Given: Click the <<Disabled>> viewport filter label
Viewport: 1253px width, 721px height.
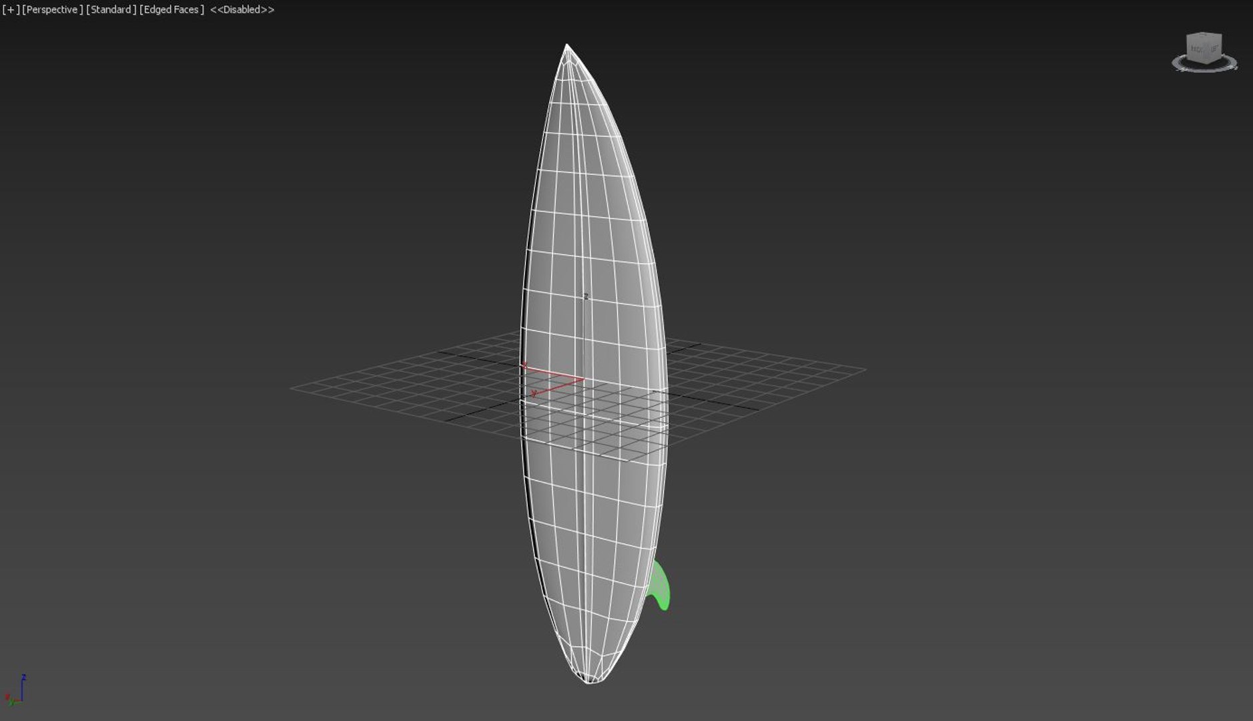Looking at the screenshot, I should pos(242,9).
